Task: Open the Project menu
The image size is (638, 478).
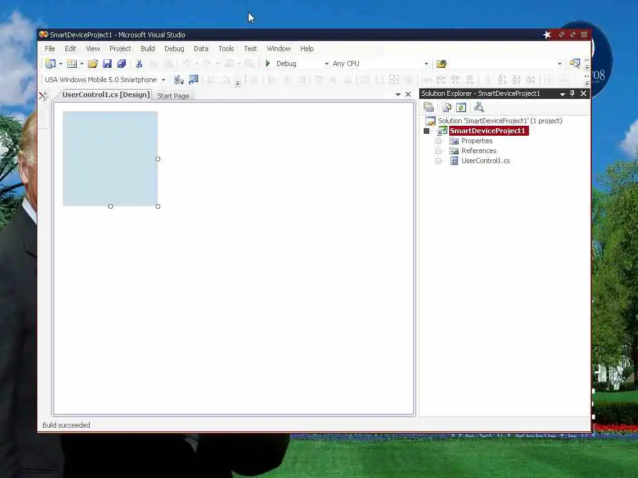Action: click(x=120, y=49)
